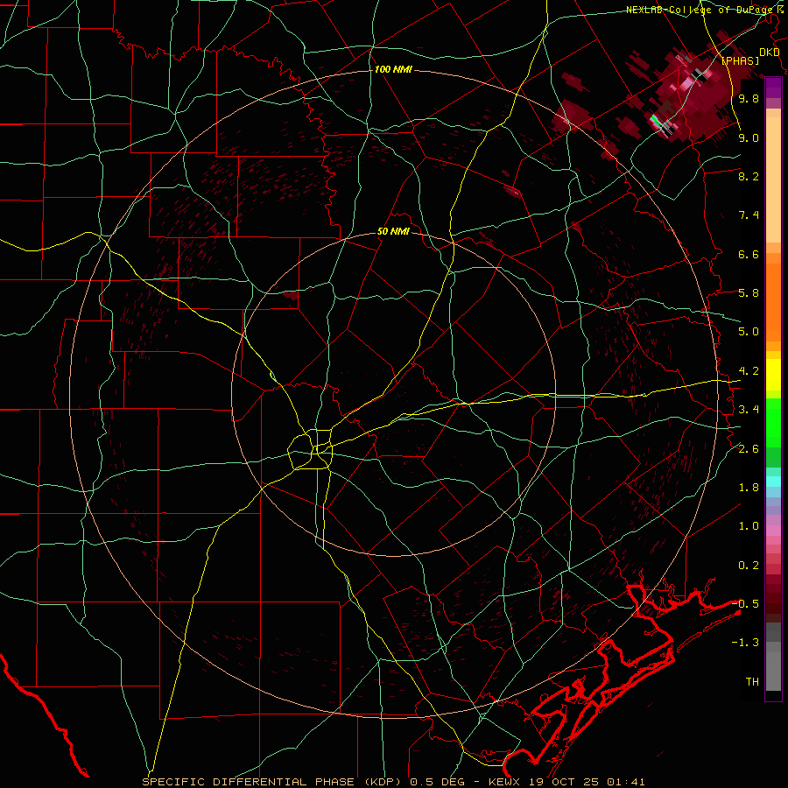Viewport: 788px width, 788px height.
Task: Click the 6.6 value on the color scale
Action: click(x=749, y=254)
